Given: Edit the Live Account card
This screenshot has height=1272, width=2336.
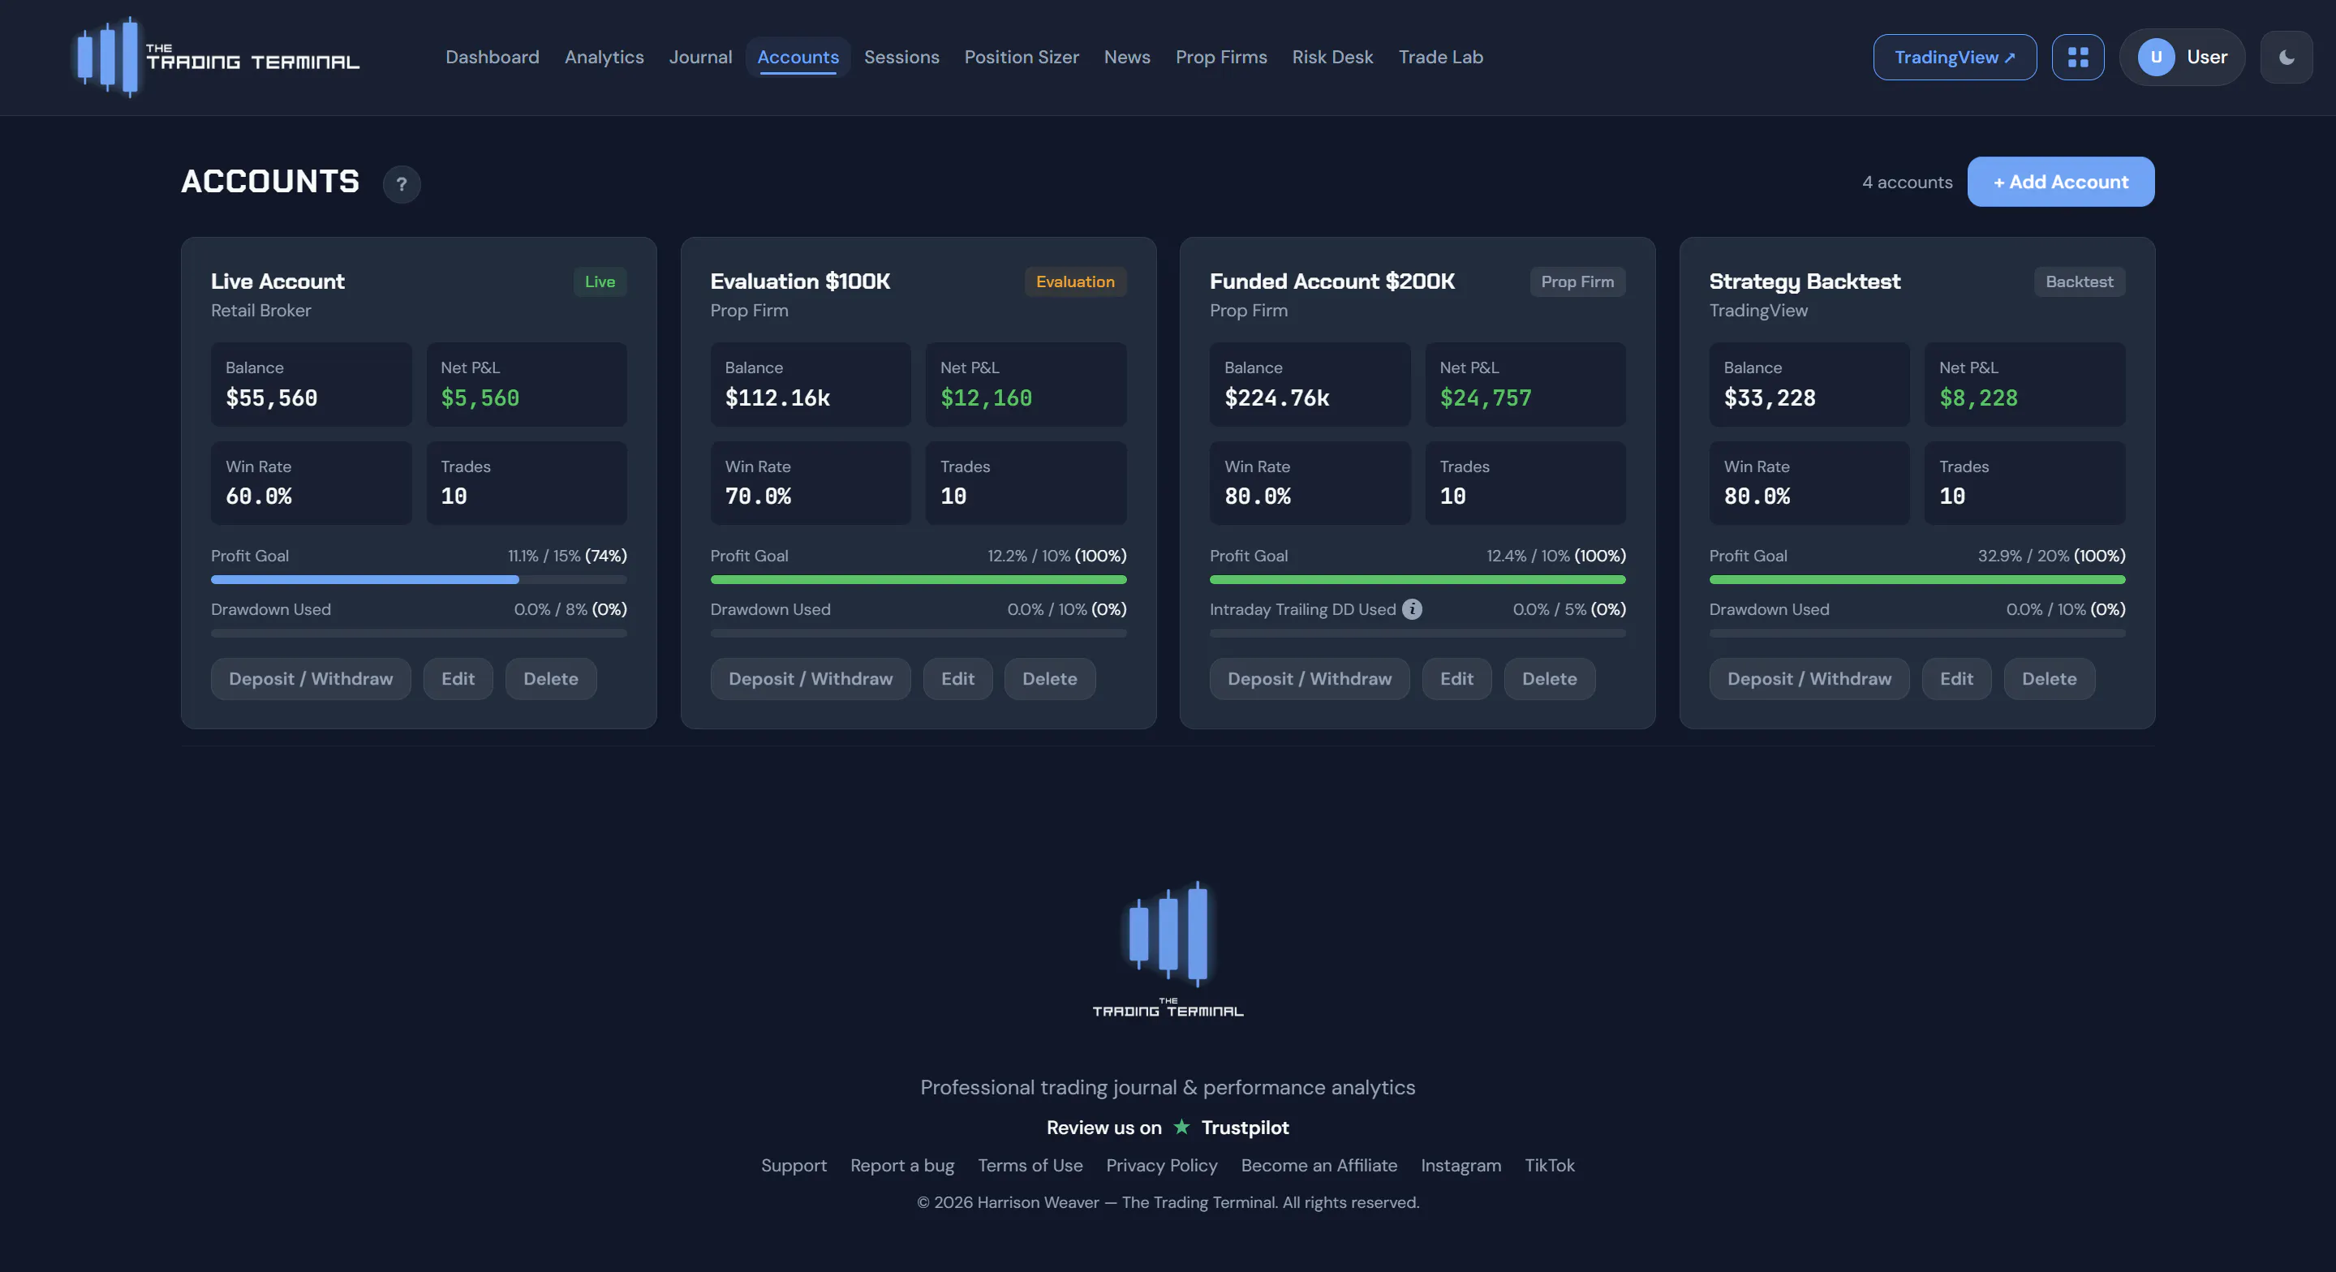Looking at the screenshot, I should [x=458, y=678].
